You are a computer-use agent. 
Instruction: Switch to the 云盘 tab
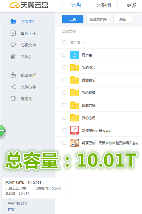tap(76, 5)
